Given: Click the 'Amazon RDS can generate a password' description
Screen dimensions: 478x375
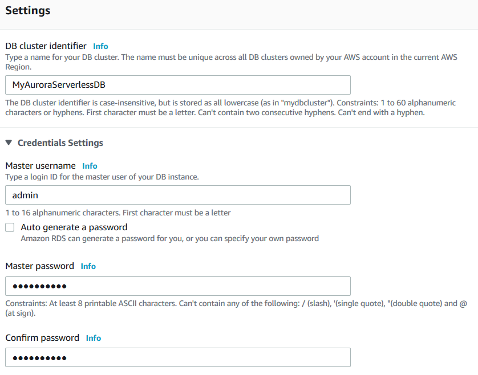Looking at the screenshot, I should (169, 238).
